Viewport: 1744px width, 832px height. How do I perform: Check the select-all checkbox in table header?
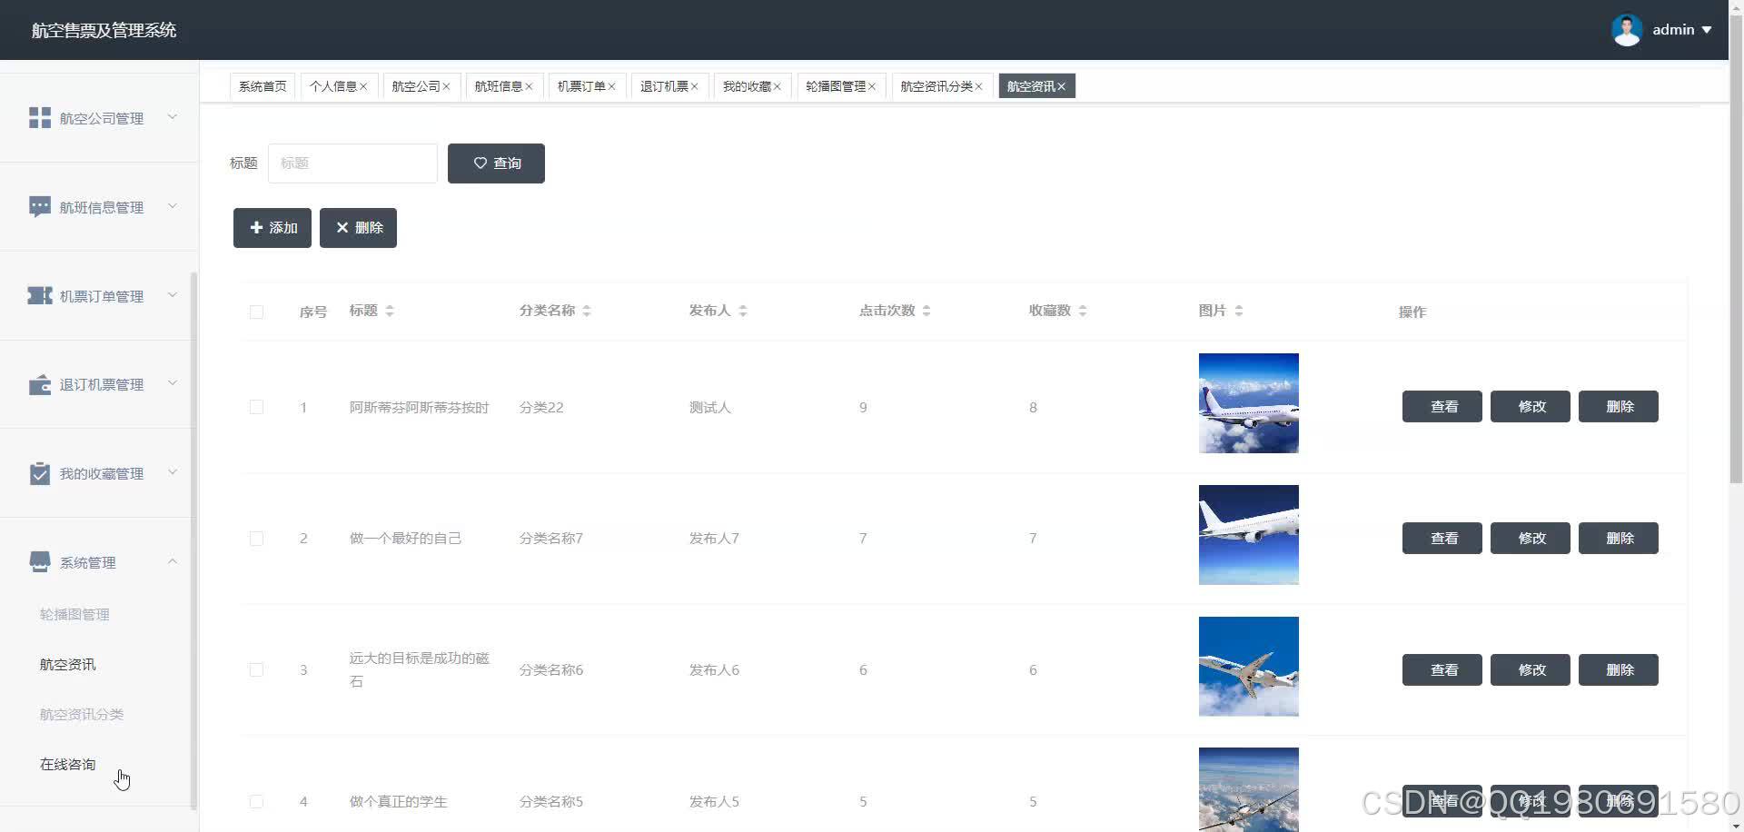point(256,312)
